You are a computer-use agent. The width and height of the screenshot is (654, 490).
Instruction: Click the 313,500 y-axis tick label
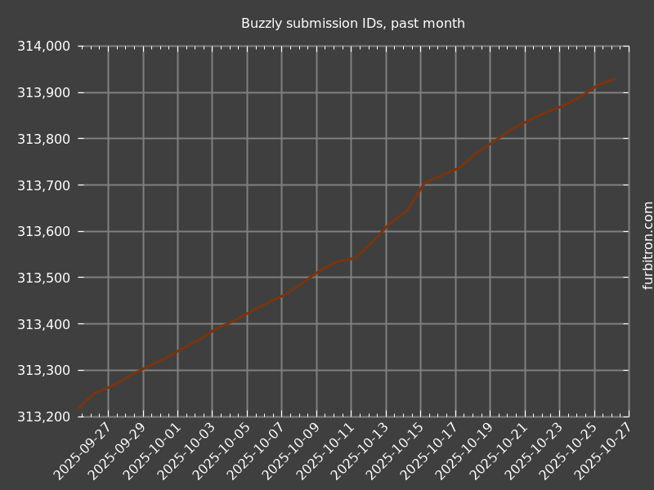(43, 278)
